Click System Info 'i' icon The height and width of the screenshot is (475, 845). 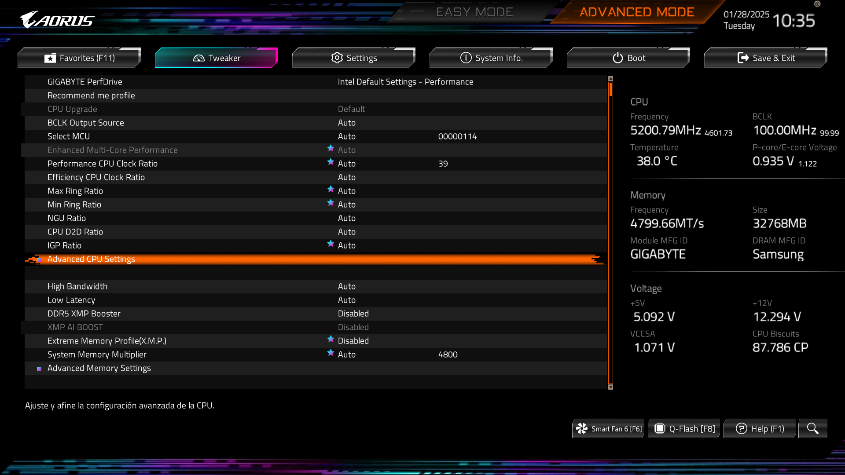466,58
